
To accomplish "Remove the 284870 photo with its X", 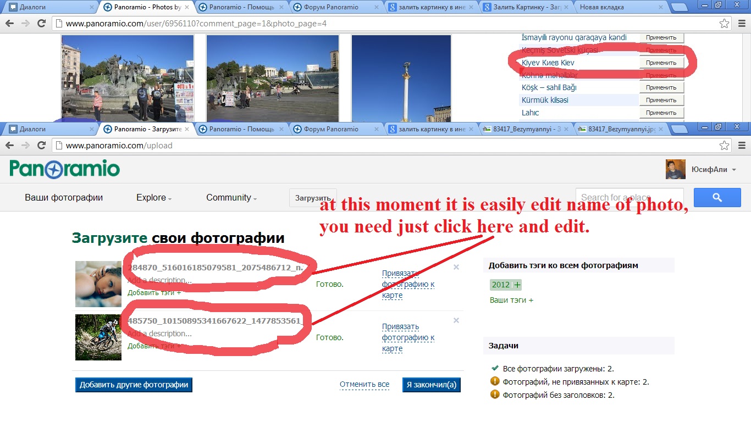I will click(456, 267).
